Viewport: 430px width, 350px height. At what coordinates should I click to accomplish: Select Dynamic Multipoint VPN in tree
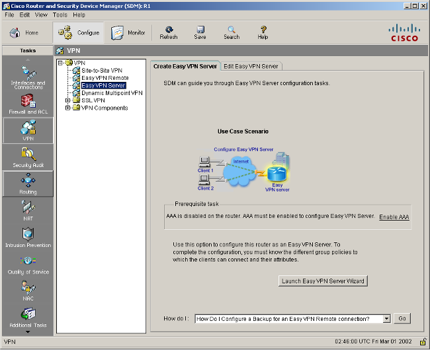click(x=112, y=93)
